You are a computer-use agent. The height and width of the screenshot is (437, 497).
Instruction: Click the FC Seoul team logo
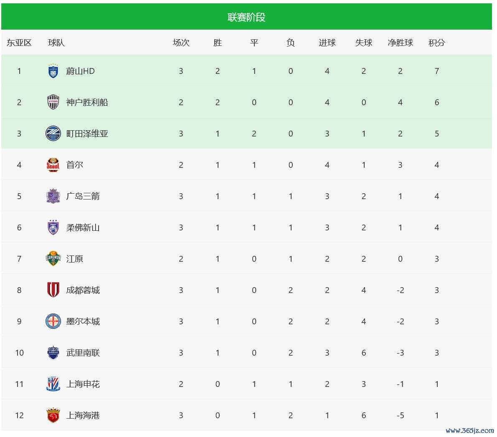[53, 165]
